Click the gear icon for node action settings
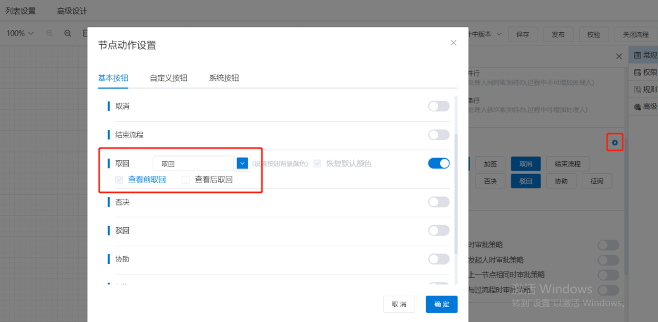 615,142
